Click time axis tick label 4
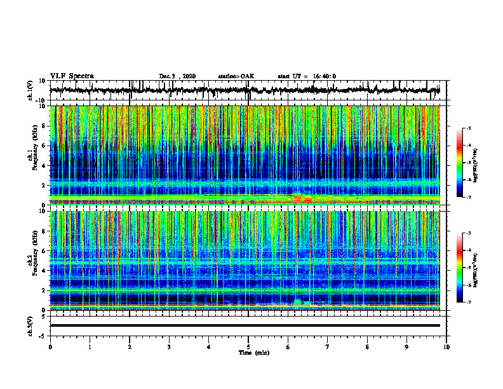Screen dimensions: 503x389 point(209,347)
